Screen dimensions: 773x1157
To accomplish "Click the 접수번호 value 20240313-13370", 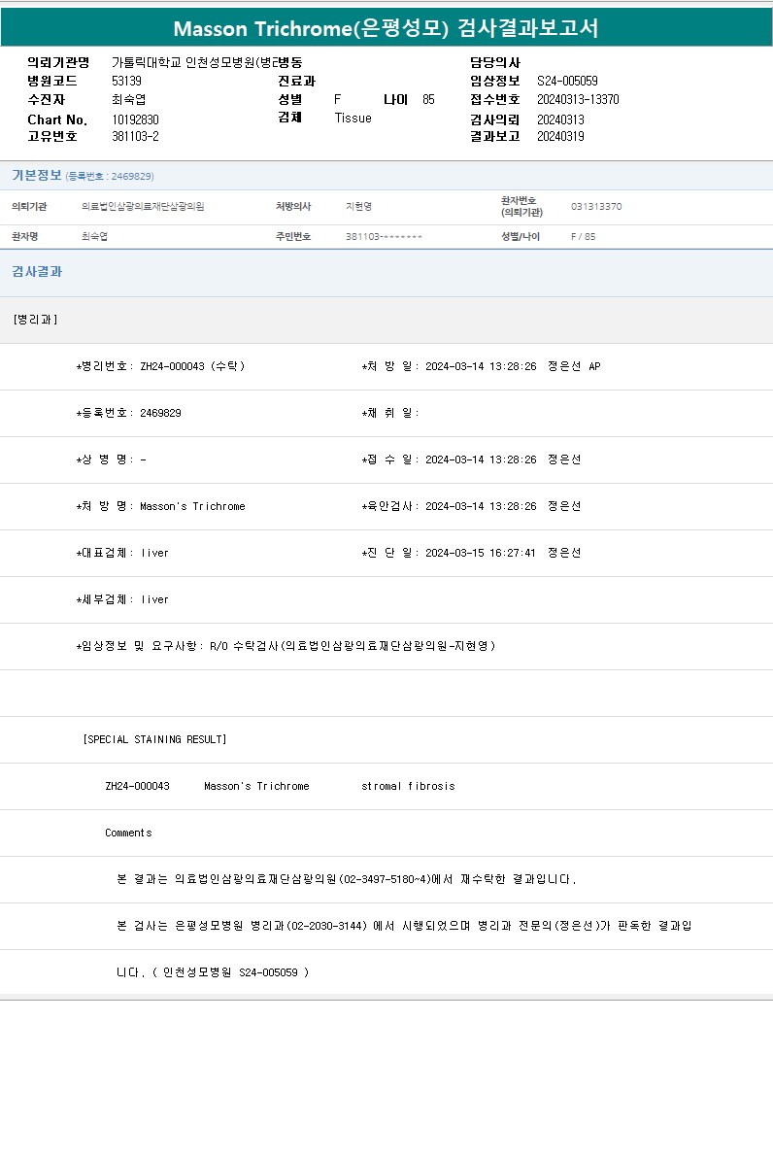I will (578, 100).
